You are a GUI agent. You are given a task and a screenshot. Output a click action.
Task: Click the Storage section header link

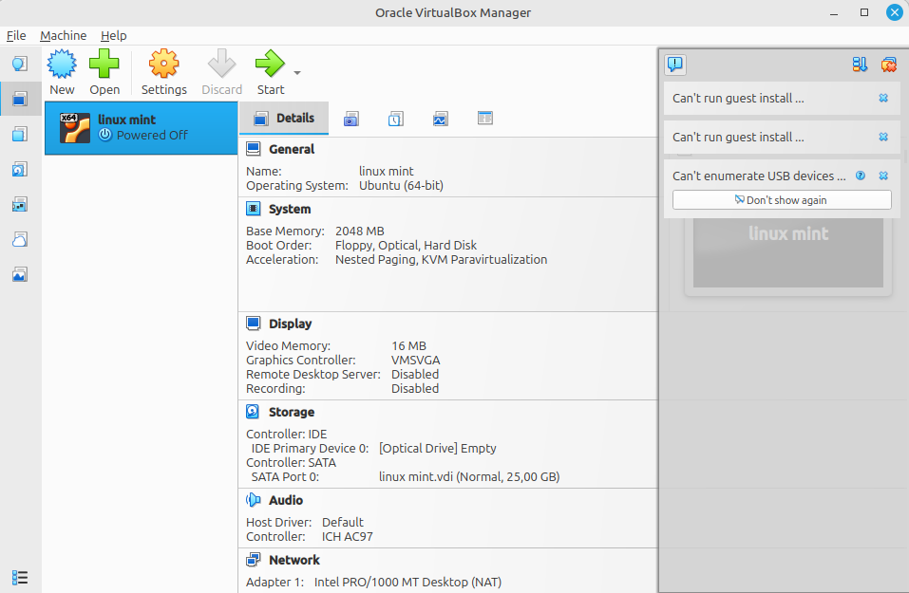click(x=291, y=412)
